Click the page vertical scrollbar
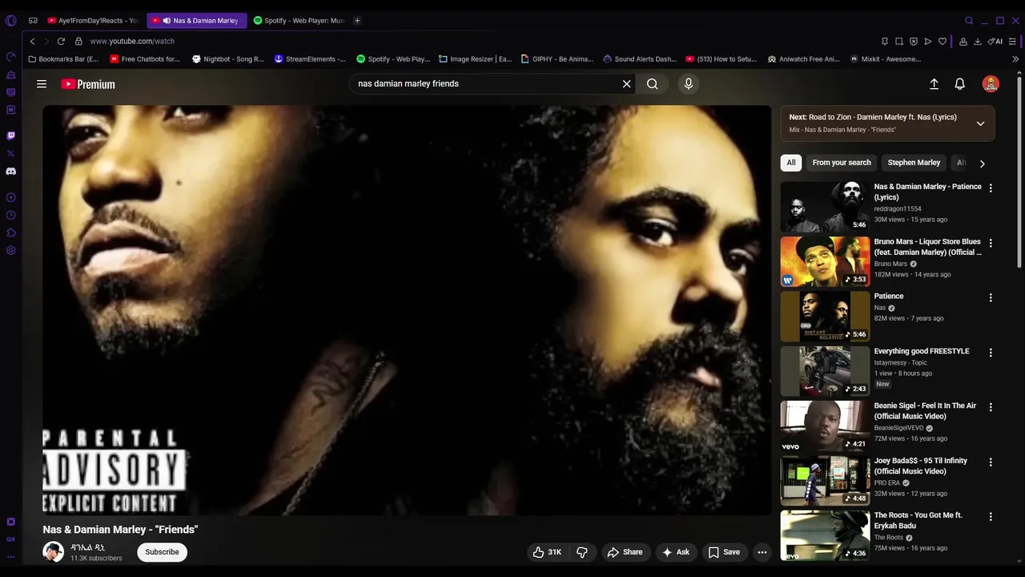Image resolution: width=1025 pixels, height=577 pixels. click(1019, 172)
